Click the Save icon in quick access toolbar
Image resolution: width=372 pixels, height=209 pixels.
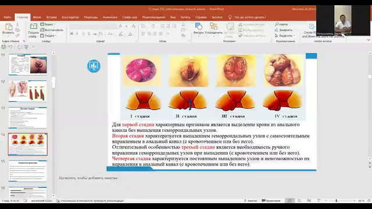coord(3,47)
